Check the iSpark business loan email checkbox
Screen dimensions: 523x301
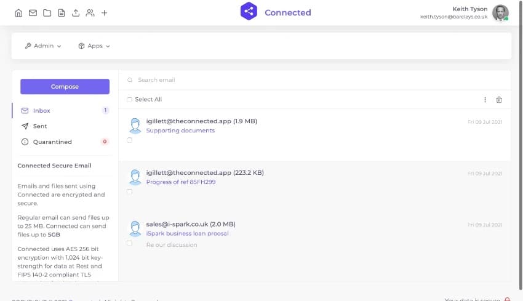pos(129,243)
